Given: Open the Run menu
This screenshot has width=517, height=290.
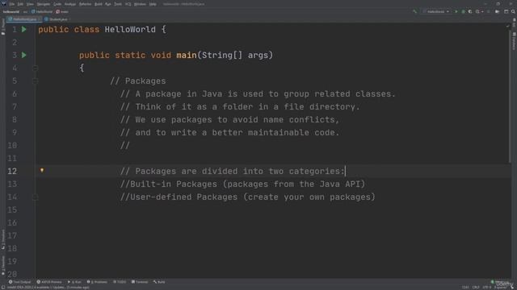Looking at the screenshot, I should (x=108, y=4).
